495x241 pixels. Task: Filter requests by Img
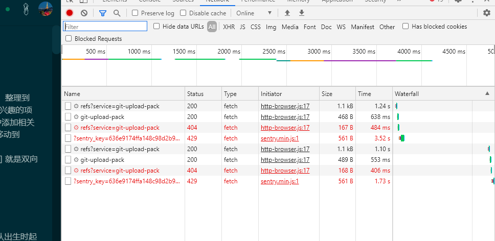click(x=271, y=27)
